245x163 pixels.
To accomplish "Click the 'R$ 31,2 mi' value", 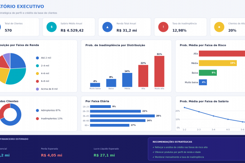I will click(127, 31).
